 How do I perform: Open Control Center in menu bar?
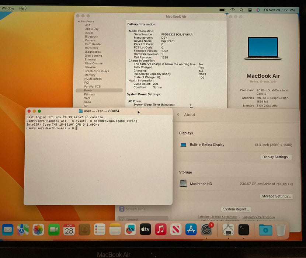tap(250, 10)
